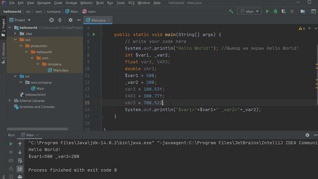318x179 pixels.
Task: Collapse the com.company package
Action: click(21, 82)
